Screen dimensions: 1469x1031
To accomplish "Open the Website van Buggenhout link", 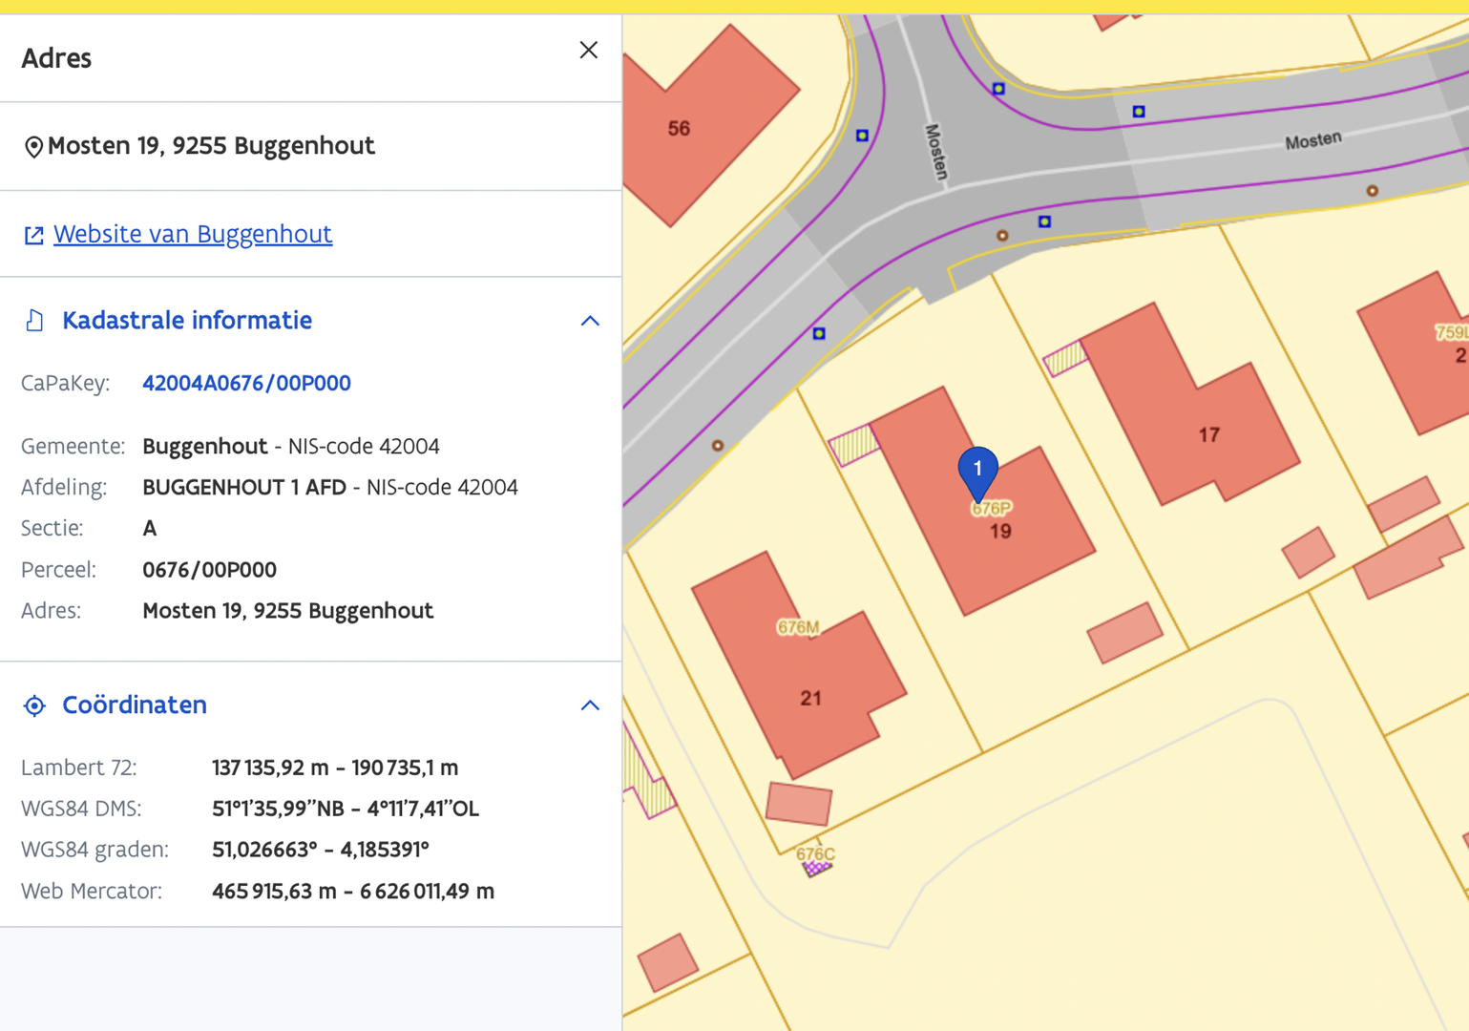I will pyautogui.click(x=192, y=234).
